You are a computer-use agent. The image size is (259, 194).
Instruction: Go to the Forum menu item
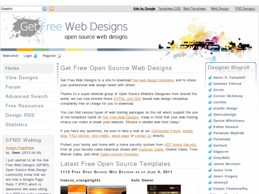click(28, 87)
